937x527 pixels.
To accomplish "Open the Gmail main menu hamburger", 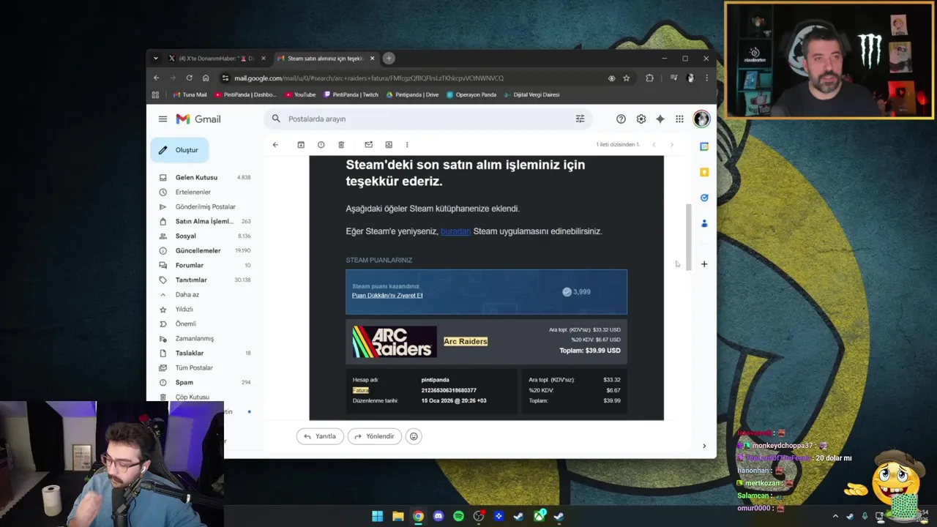I will tap(163, 119).
